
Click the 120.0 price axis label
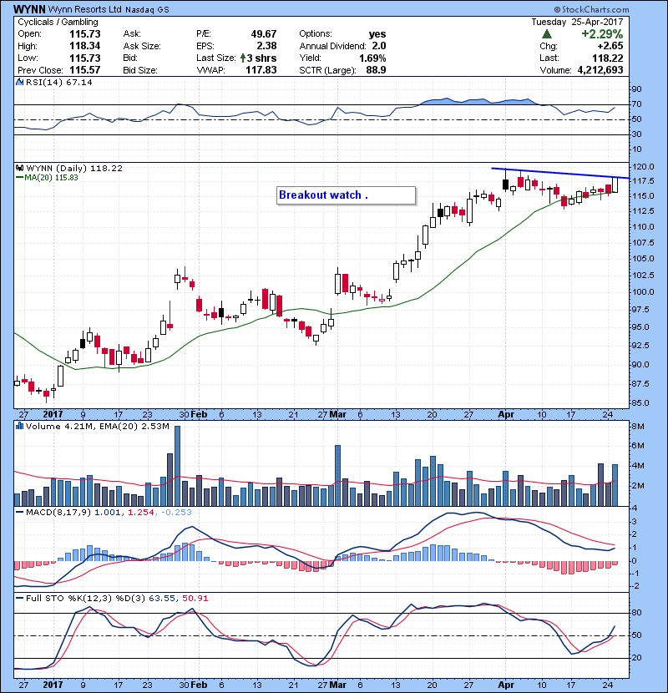click(x=644, y=167)
